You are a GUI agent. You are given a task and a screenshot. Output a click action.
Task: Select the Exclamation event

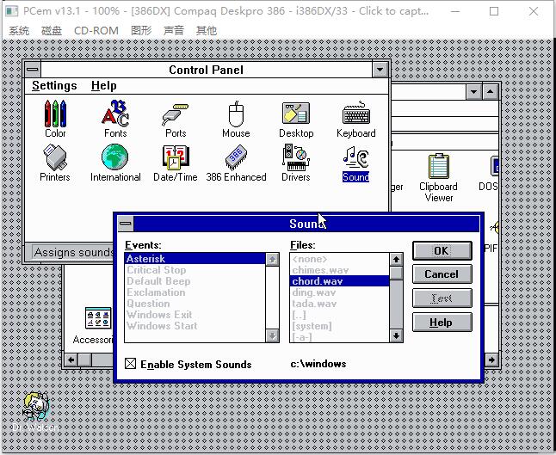pyautogui.click(x=195, y=292)
